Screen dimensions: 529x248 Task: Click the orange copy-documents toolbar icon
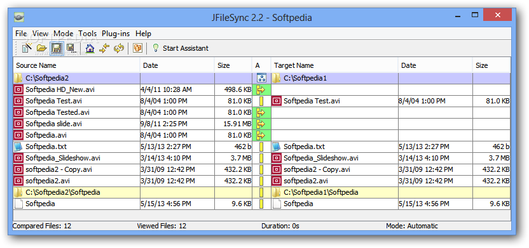pos(137,48)
